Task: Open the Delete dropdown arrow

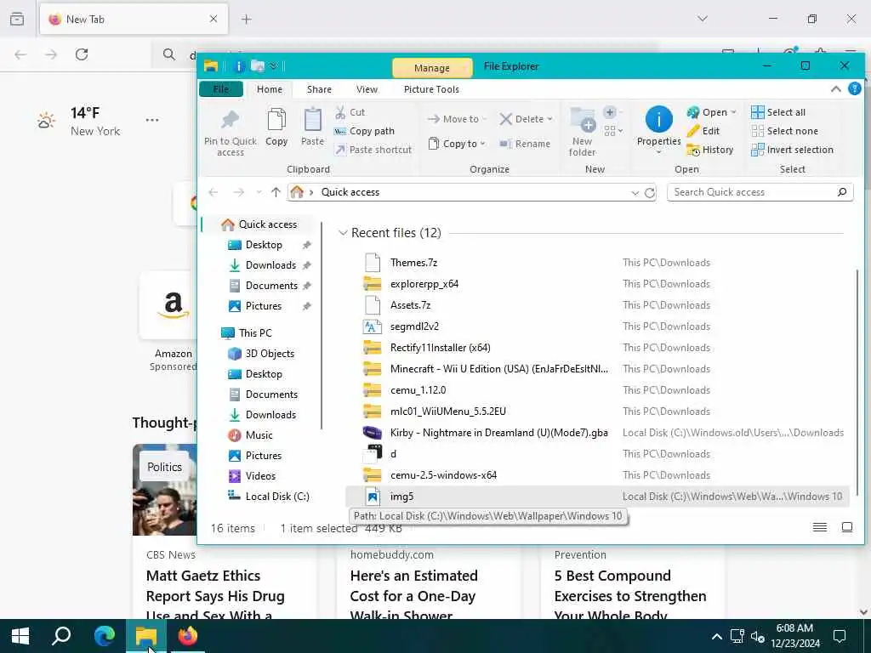Action: click(x=550, y=119)
